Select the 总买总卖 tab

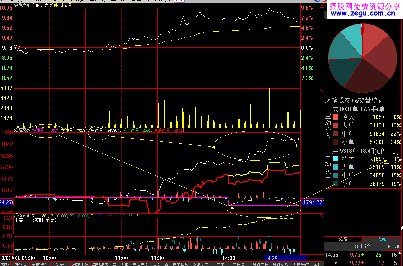coord(140,264)
